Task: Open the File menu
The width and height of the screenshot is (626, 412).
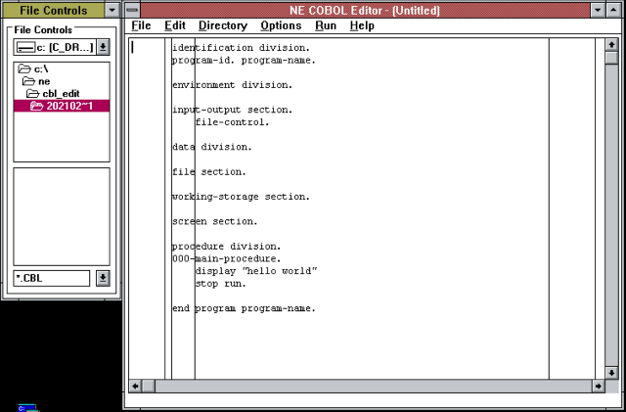Action: pos(141,25)
